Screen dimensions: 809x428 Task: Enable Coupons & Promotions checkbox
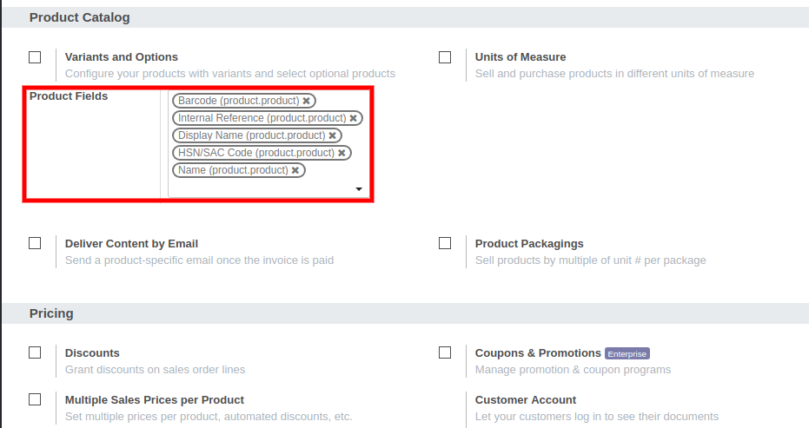[x=445, y=352]
